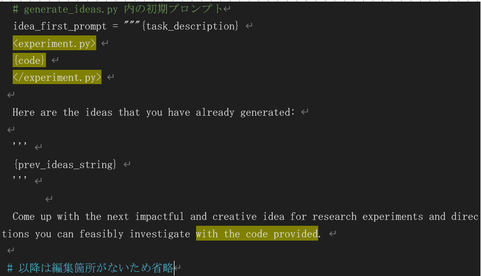
Task: Click the highlighted closing </experiment.py> tag
Action: [57, 77]
